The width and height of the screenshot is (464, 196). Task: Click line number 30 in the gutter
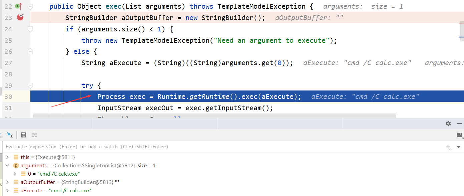pyautogui.click(x=8, y=97)
